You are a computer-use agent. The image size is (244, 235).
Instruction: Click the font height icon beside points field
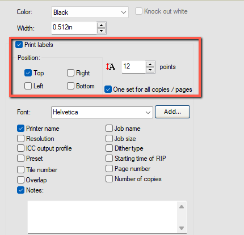[x=111, y=67]
